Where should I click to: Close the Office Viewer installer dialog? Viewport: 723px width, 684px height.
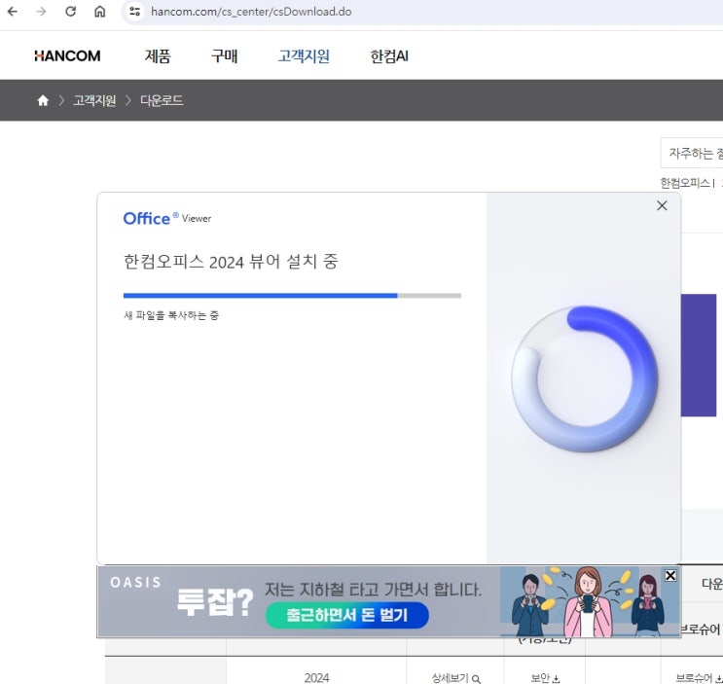click(662, 205)
